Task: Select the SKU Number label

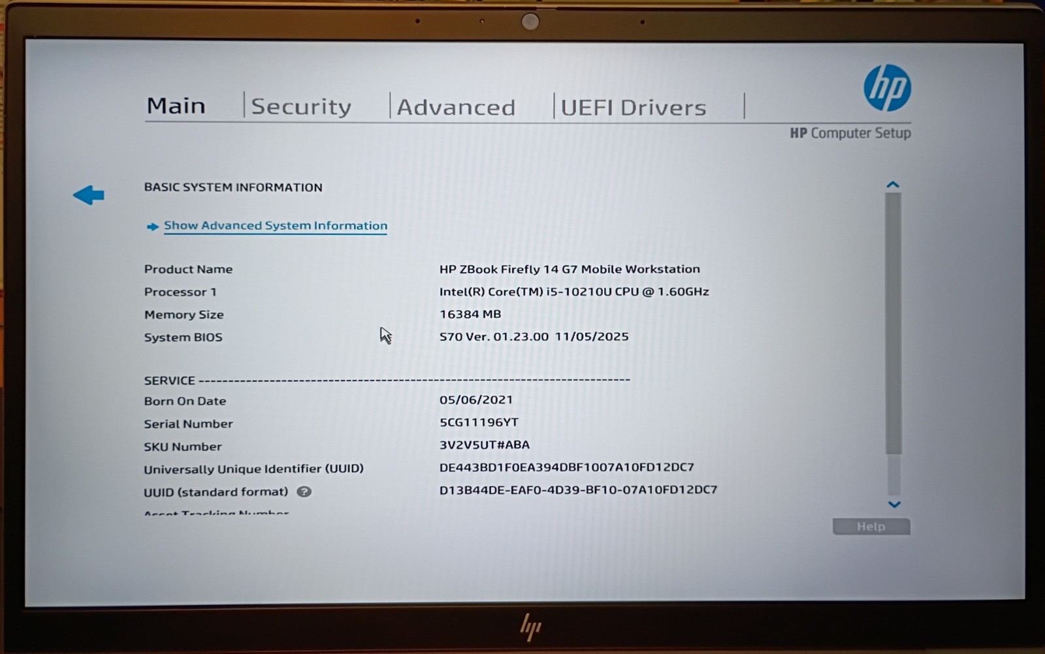Action: pos(183,446)
